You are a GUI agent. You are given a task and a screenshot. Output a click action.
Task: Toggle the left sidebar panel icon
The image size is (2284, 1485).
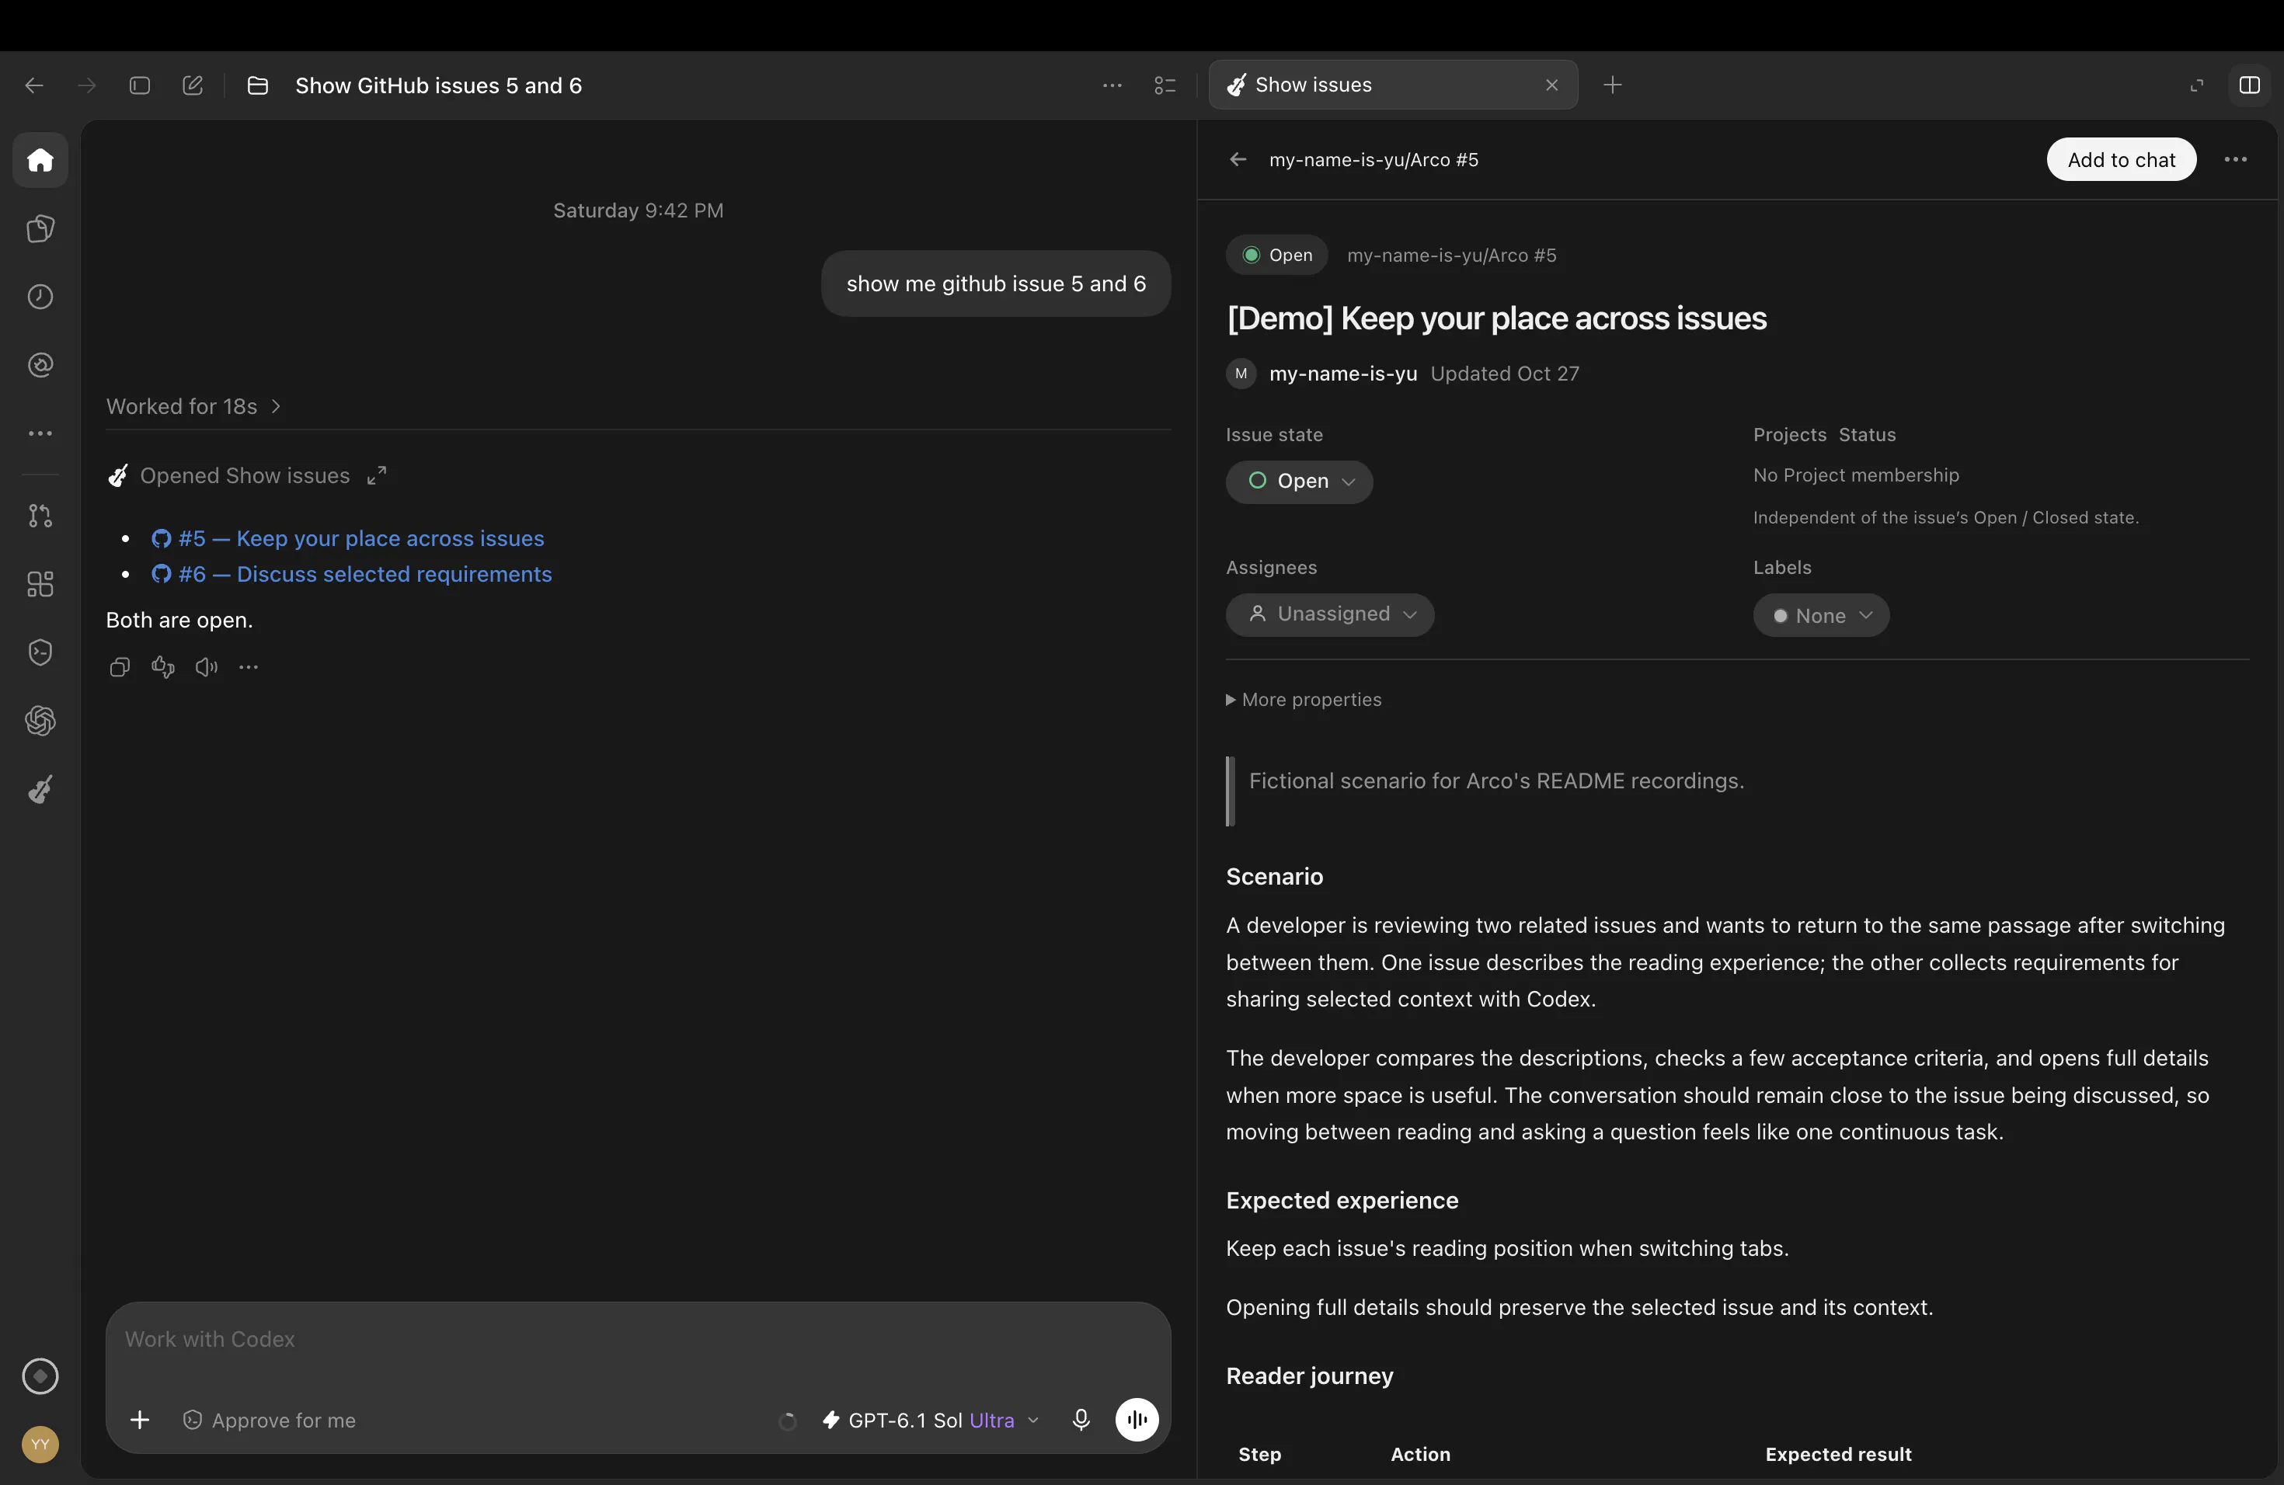point(140,85)
